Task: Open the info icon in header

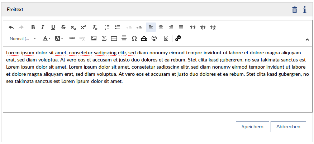Action: pos(304,10)
